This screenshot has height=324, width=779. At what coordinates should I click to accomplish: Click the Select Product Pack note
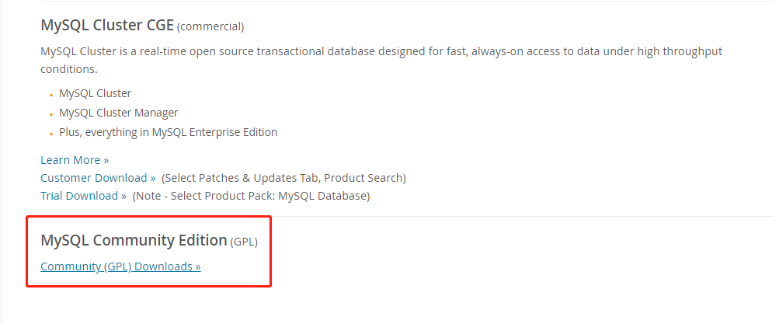coord(251,196)
